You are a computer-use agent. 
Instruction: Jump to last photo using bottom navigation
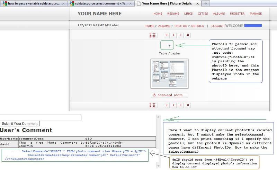pos(188,105)
